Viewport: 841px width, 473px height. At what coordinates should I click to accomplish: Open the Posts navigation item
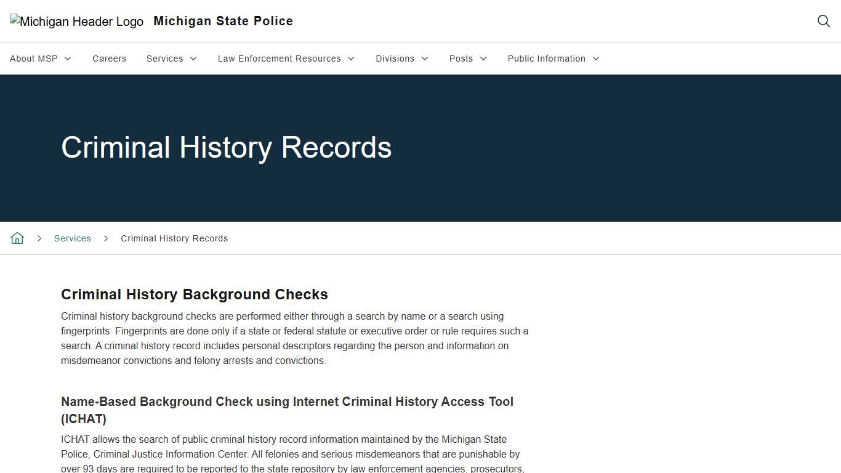(x=461, y=59)
